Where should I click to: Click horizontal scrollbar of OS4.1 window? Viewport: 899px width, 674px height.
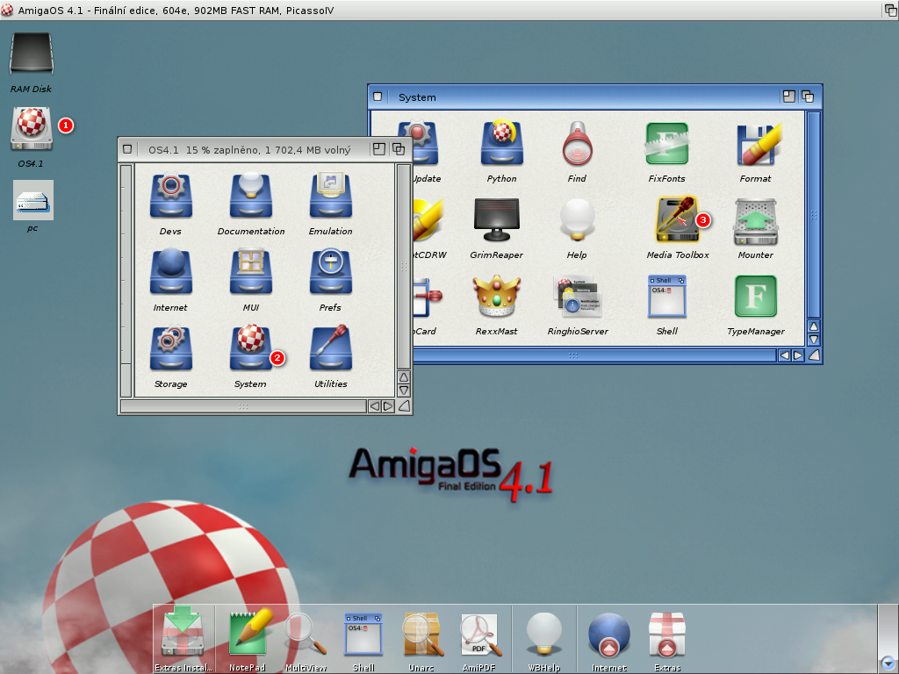tap(243, 406)
